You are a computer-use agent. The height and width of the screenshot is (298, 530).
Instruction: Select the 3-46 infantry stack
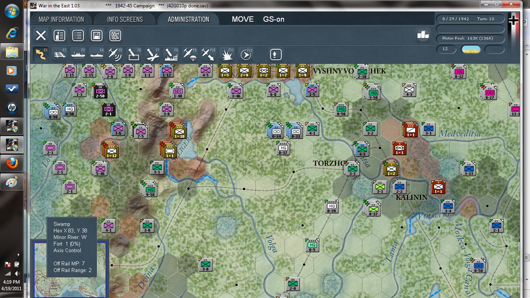[235, 91]
